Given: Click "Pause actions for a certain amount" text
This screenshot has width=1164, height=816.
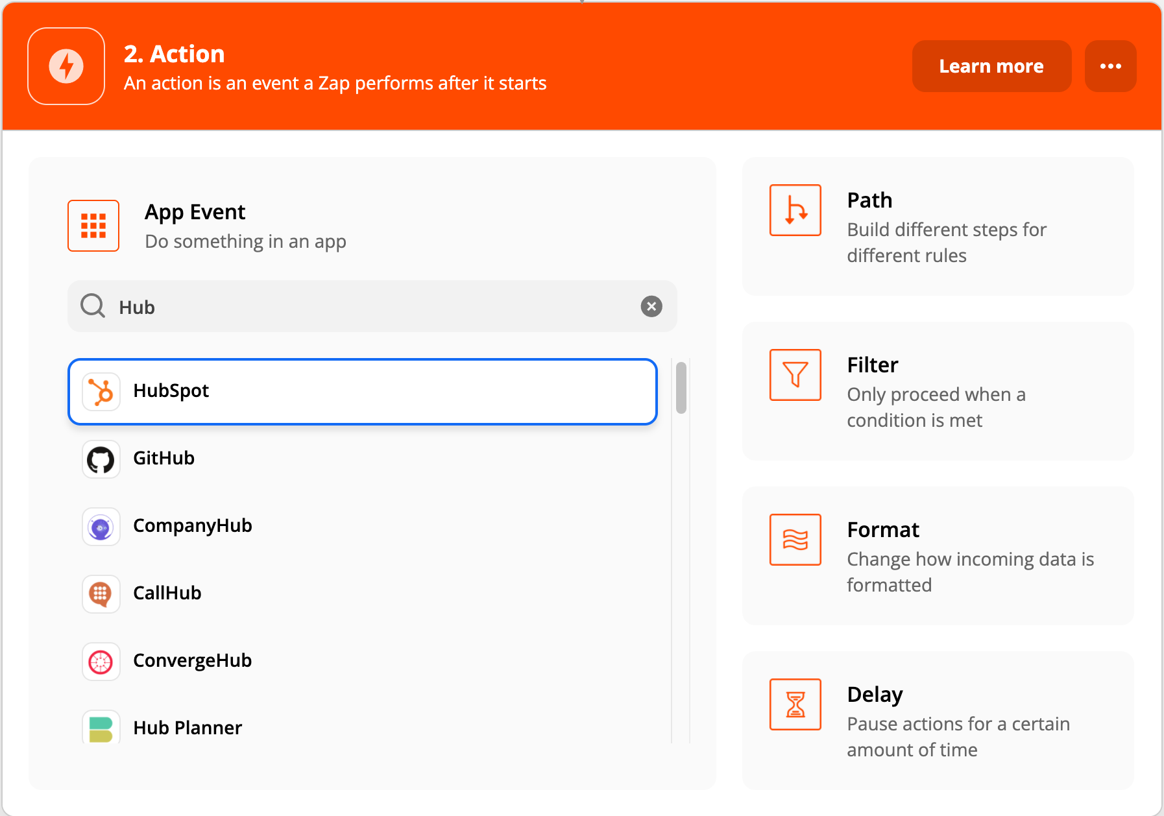Looking at the screenshot, I should [x=958, y=737].
